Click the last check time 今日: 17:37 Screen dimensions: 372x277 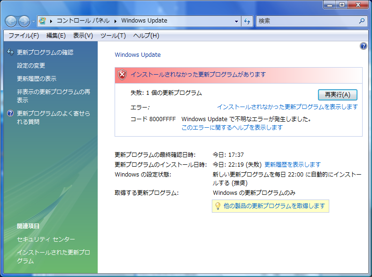[x=228, y=154]
